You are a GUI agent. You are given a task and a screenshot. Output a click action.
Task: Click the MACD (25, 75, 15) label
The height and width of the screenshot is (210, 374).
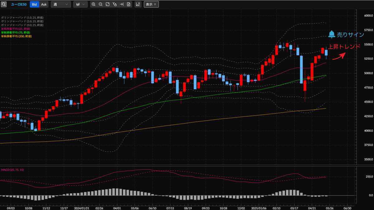tap(12, 170)
